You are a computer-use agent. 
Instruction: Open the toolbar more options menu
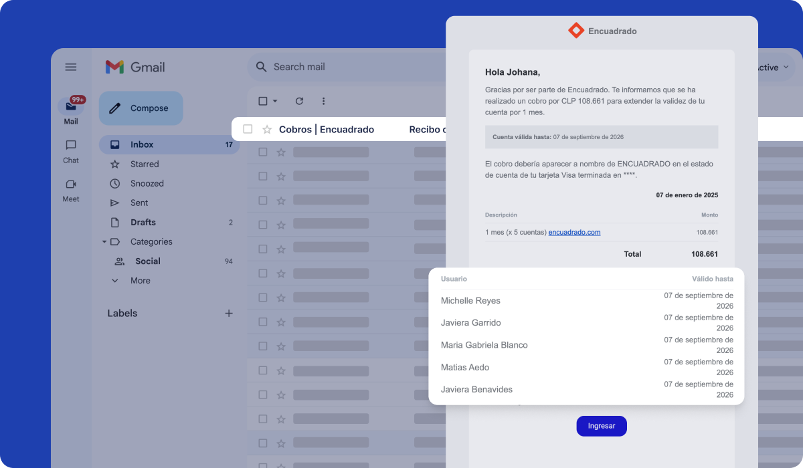[x=323, y=101]
